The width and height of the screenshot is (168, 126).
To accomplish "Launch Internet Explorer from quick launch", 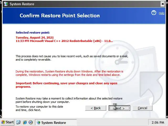I will [x=25, y=122].
